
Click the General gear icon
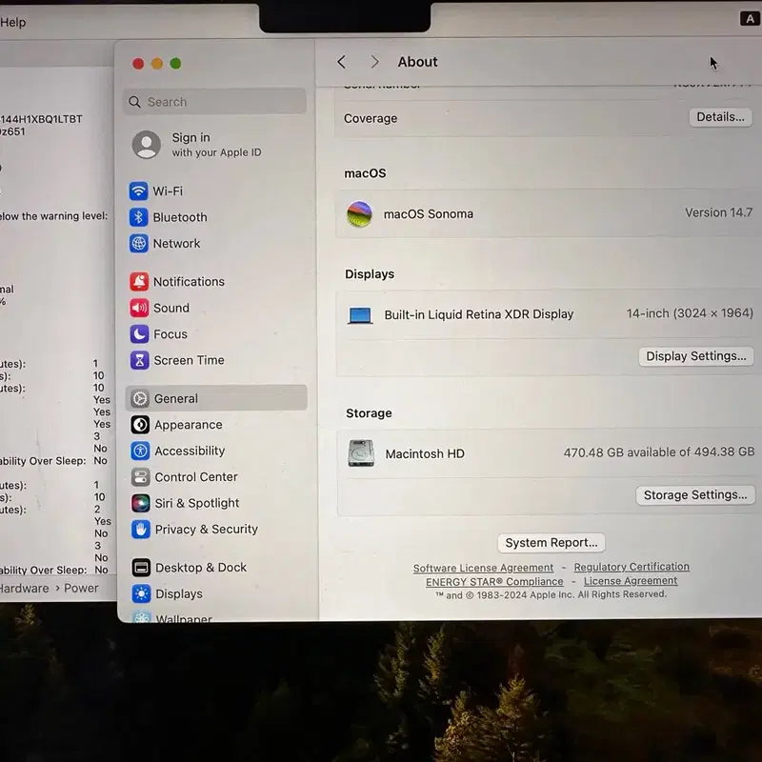tap(140, 398)
